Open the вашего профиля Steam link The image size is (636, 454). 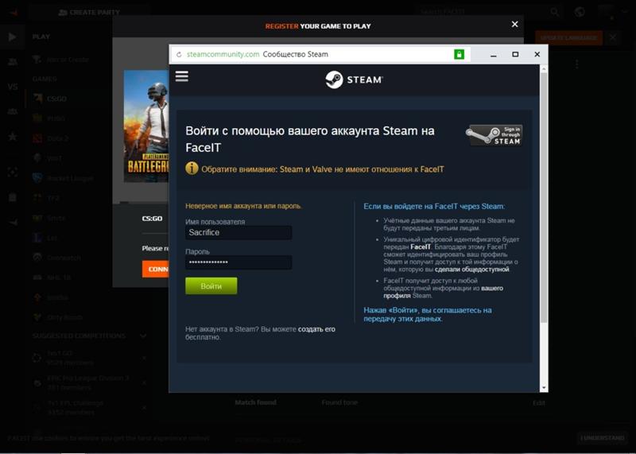(444, 292)
